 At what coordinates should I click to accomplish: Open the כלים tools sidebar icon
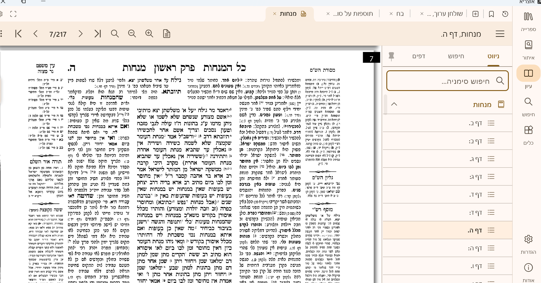pos(528,130)
